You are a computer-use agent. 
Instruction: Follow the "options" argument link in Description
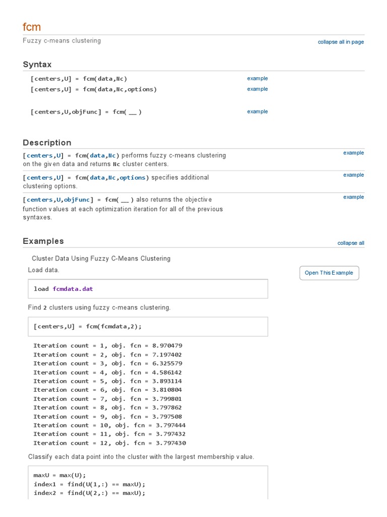[132, 178]
